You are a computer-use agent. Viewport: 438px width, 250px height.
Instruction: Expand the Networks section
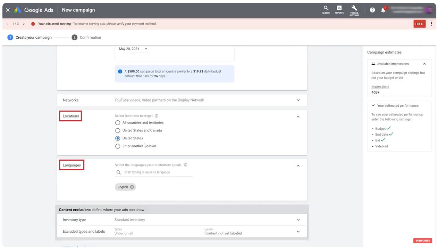(x=298, y=100)
